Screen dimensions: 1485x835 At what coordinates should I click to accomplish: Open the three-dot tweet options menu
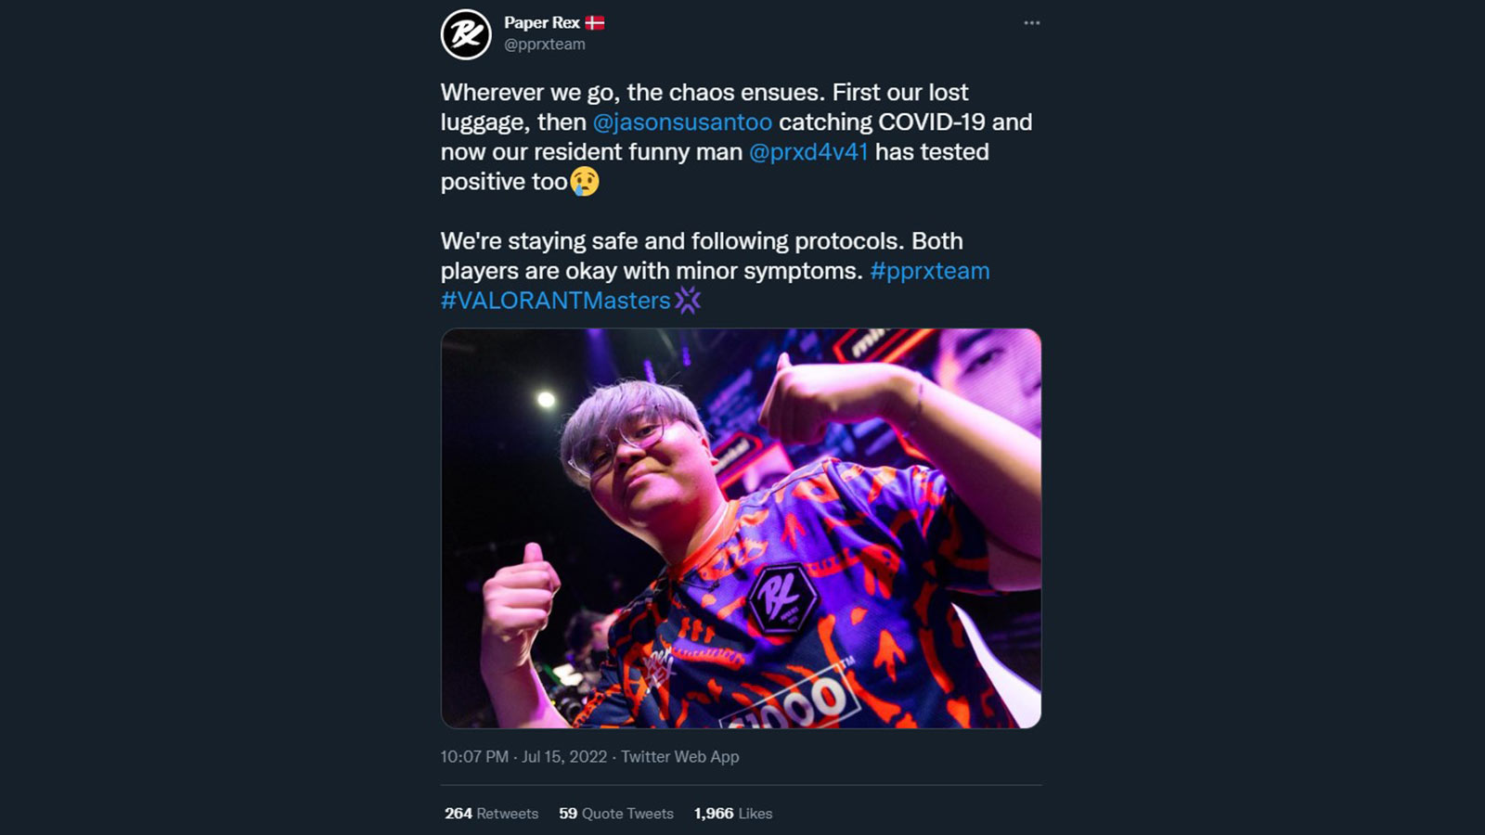tap(1031, 23)
